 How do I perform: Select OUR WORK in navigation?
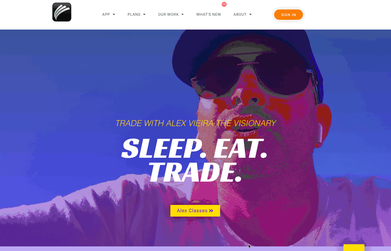click(168, 15)
